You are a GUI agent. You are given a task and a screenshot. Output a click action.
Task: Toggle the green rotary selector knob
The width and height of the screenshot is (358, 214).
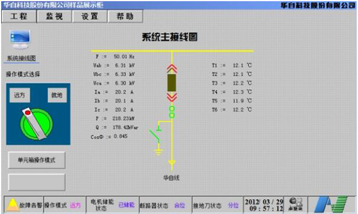36,124
